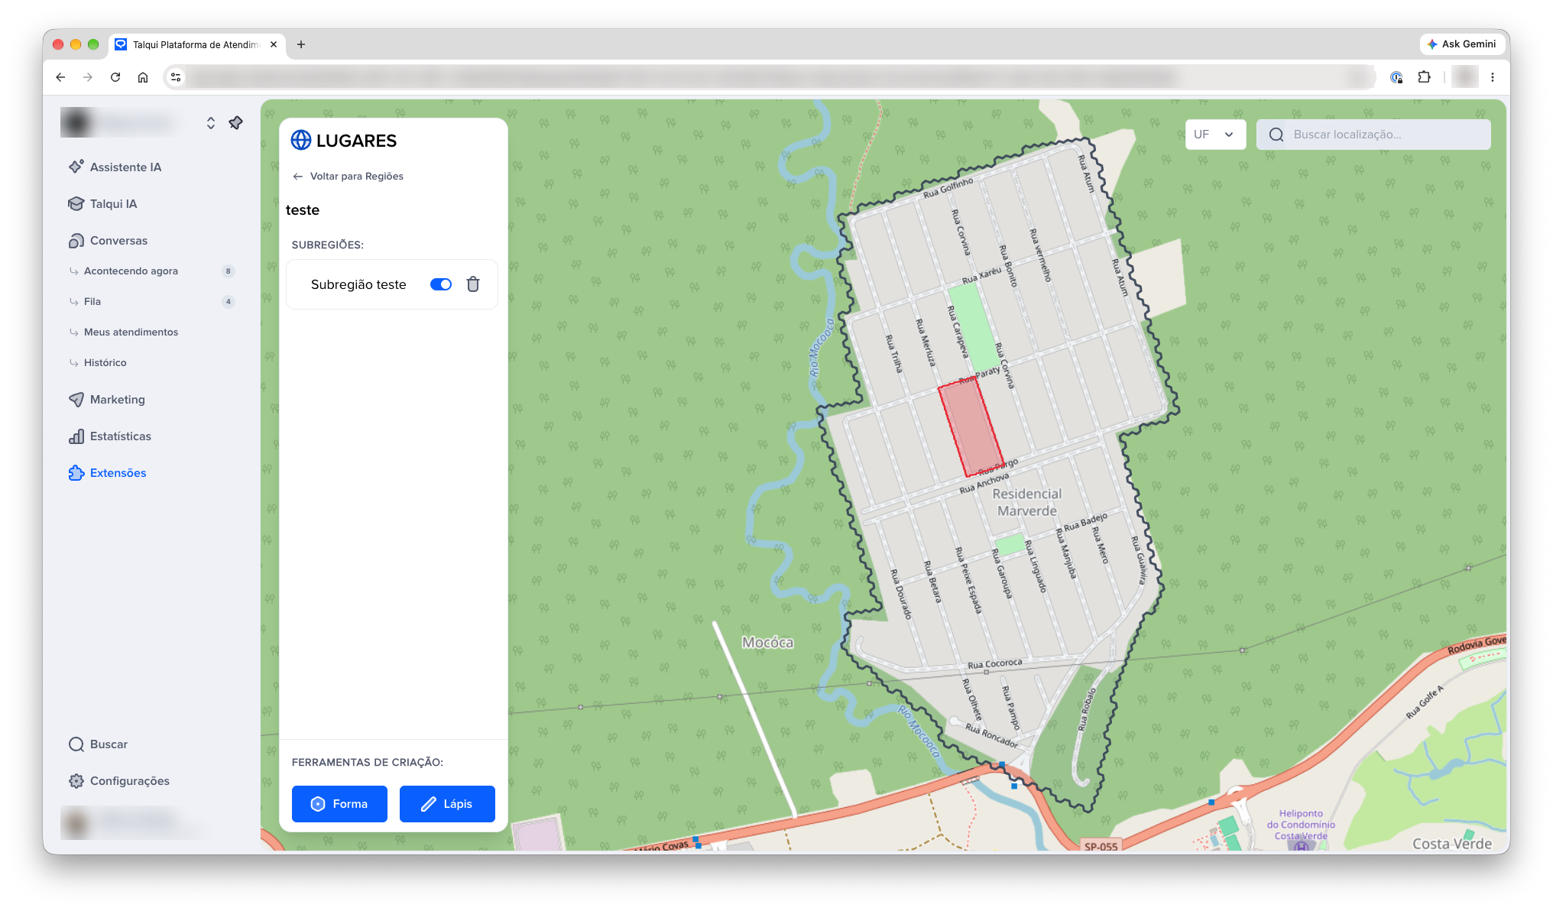This screenshot has height=911, width=1553.
Task: Click the map search magnifier icon
Action: pos(1276,135)
